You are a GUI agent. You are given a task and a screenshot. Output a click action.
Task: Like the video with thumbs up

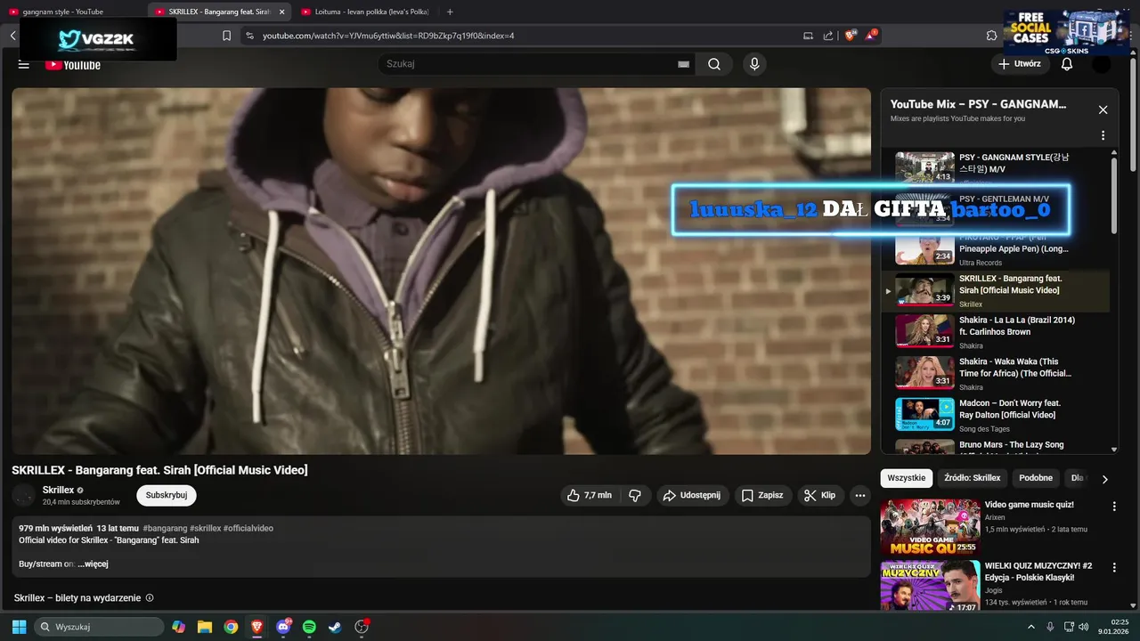[590, 495]
